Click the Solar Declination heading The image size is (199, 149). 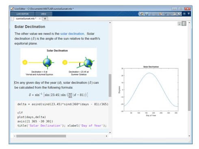[30, 27]
